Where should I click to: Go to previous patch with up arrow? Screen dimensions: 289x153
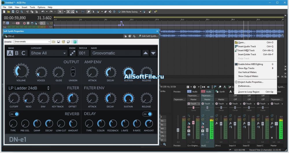pyautogui.click(x=145, y=53)
